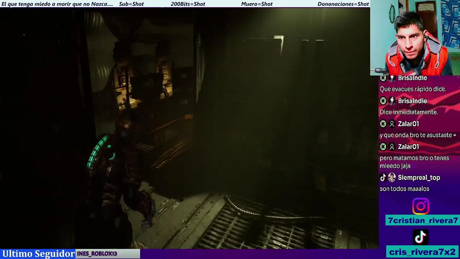460x259 pixels.
Task: Click Kick badge on Zalar01 row above 'y que onda bro'
Action: (383, 124)
